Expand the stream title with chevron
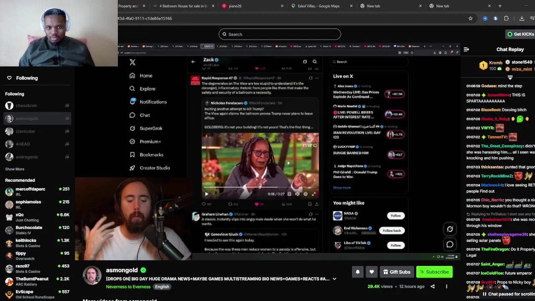 (334, 279)
